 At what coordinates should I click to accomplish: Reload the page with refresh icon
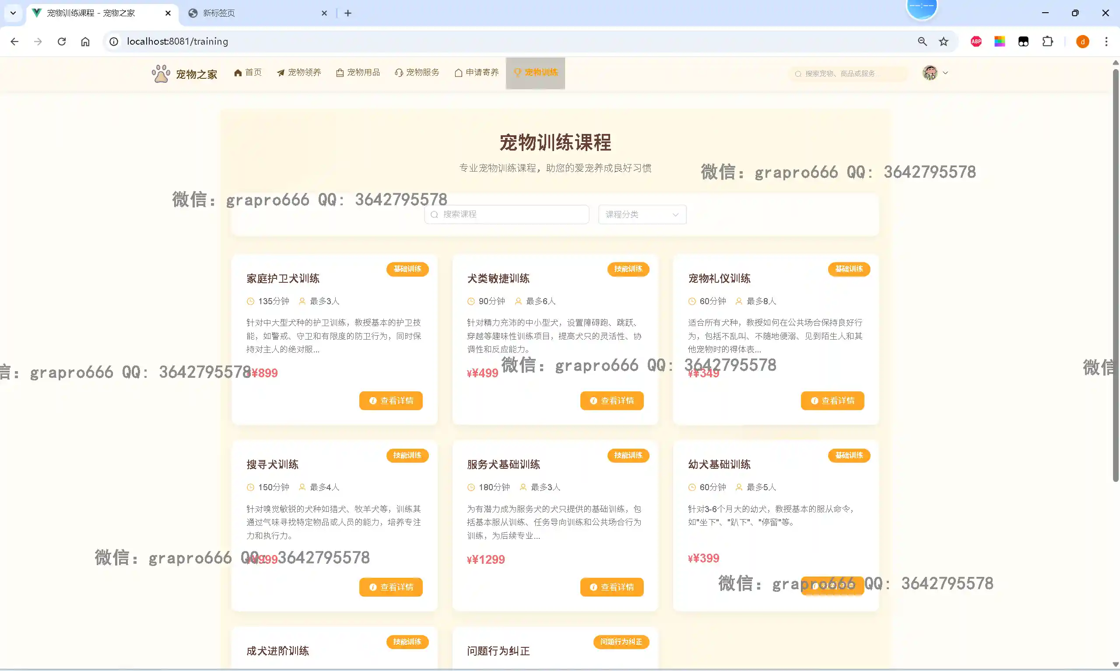pyautogui.click(x=62, y=42)
